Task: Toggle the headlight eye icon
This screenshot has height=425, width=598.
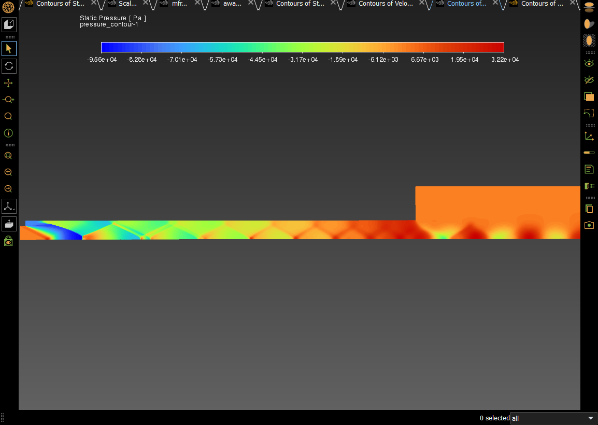Action: [589, 63]
